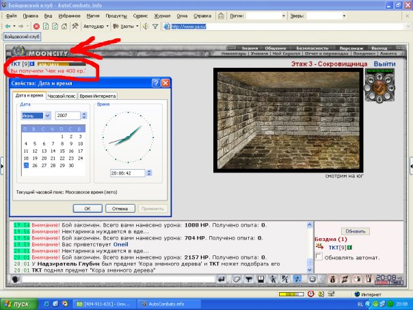Image resolution: width=413 pixels, height=310 pixels.
Task: Click the help question mark in dialog title
Action: click(156, 83)
